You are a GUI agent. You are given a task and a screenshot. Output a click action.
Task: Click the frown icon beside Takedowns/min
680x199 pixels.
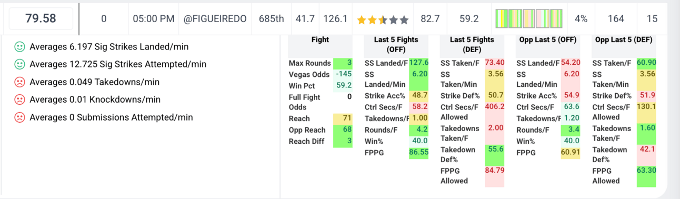point(19,82)
